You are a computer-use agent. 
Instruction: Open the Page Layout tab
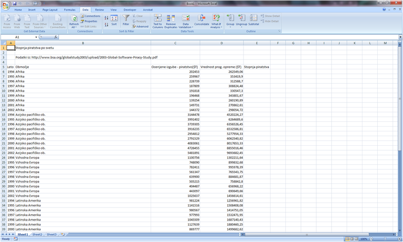[50, 10]
